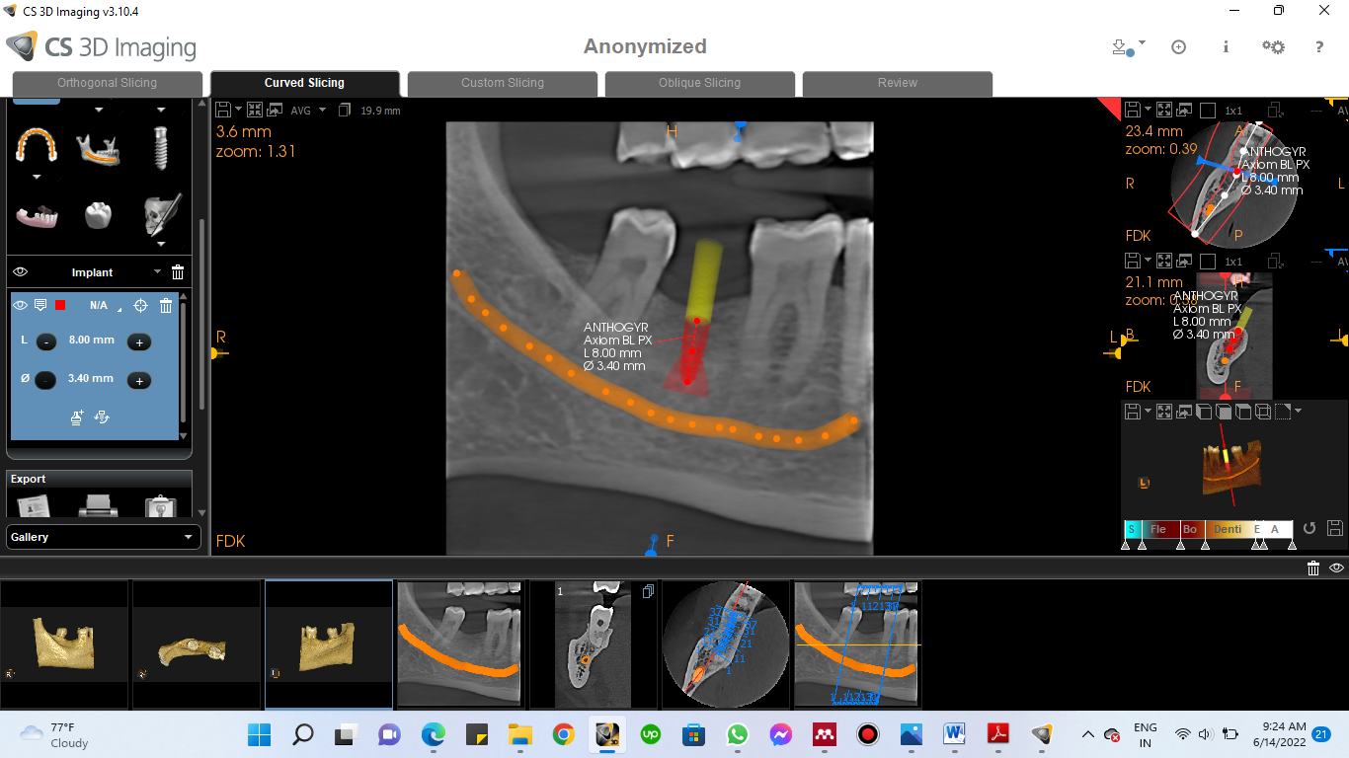Toggle cross-section view square frame option

coord(1207,261)
